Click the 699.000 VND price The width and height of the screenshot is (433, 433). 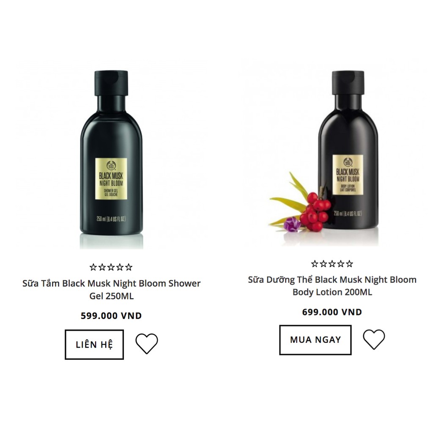pyautogui.click(x=332, y=312)
